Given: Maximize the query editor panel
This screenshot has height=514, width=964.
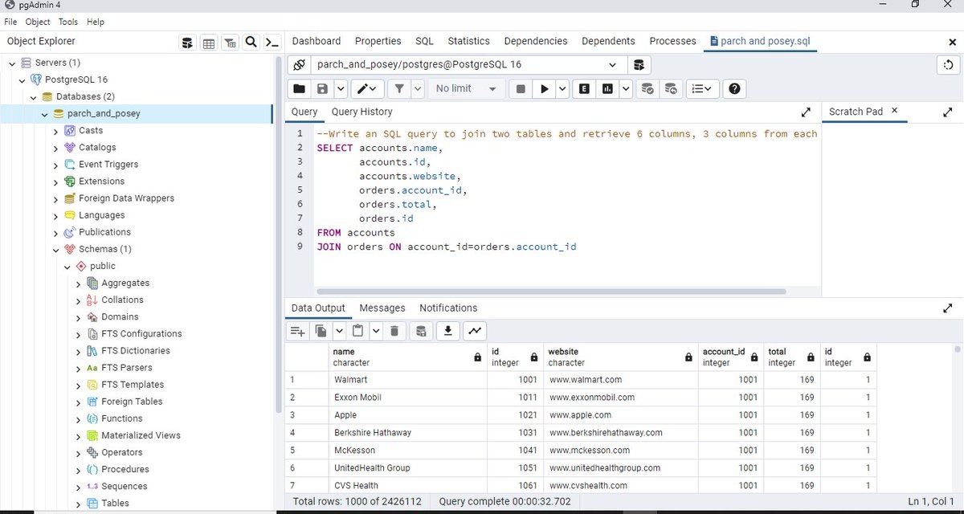Looking at the screenshot, I should pos(807,112).
